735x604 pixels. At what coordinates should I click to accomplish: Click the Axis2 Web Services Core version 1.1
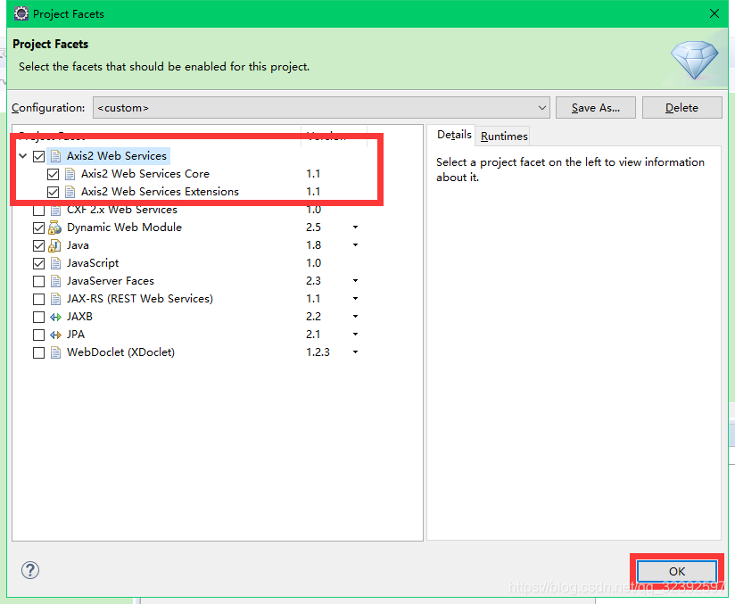[x=313, y=174]
